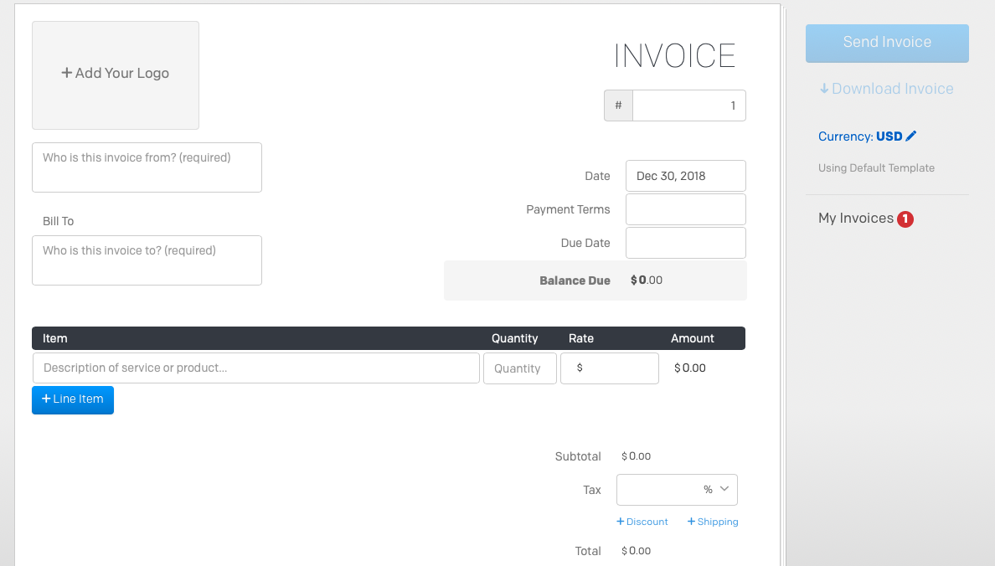Screen dimensions: 995x566
Task: Click the Add Your Logo placeholder
Action: pyautogui.click(x=116, y=75)
